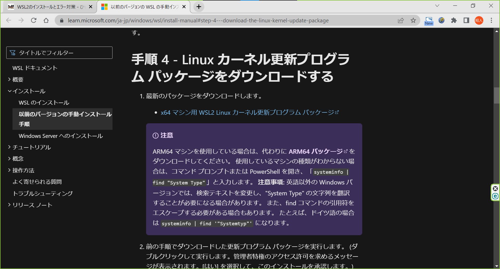
Task: Click the page vertical scrollbar thumb
Action: [x=497, y=95]
